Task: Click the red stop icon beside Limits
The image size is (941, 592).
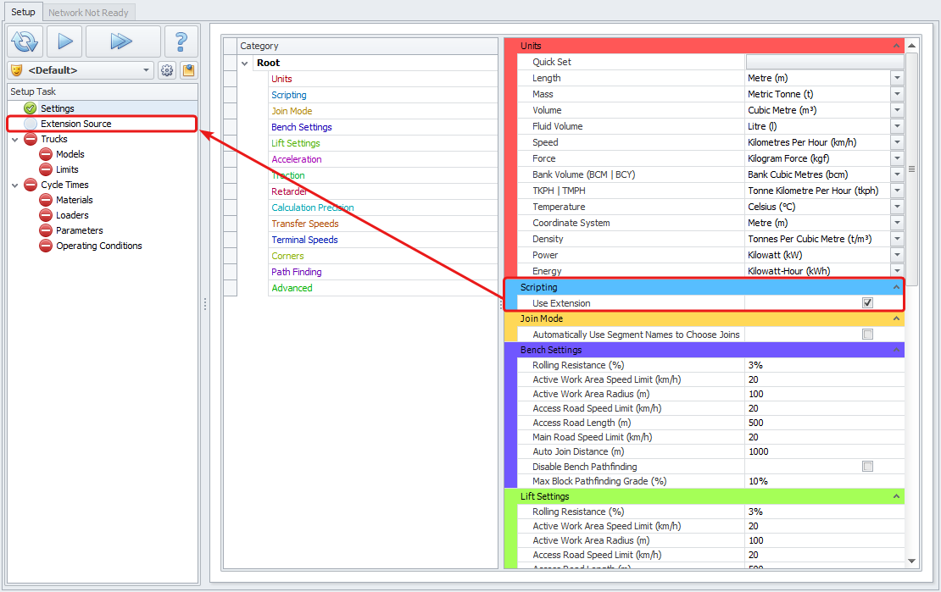Action: click(46, 169)
